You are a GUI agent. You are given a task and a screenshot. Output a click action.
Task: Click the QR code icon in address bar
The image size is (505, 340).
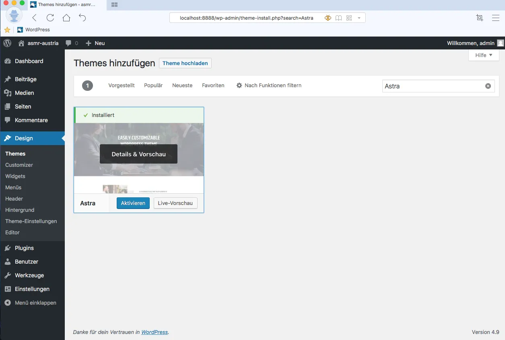[349, 18]
